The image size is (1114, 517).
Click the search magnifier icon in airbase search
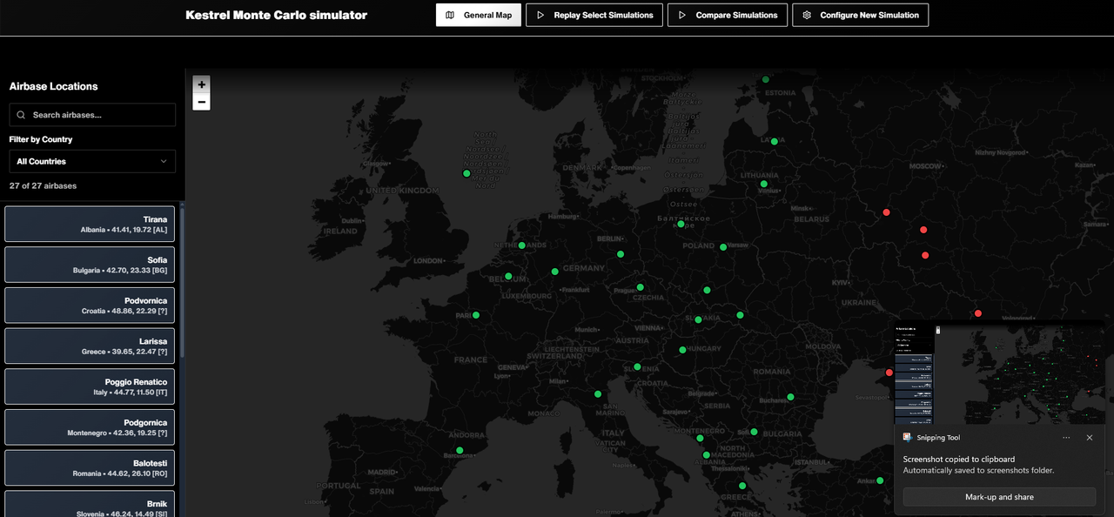coord(21,115)
